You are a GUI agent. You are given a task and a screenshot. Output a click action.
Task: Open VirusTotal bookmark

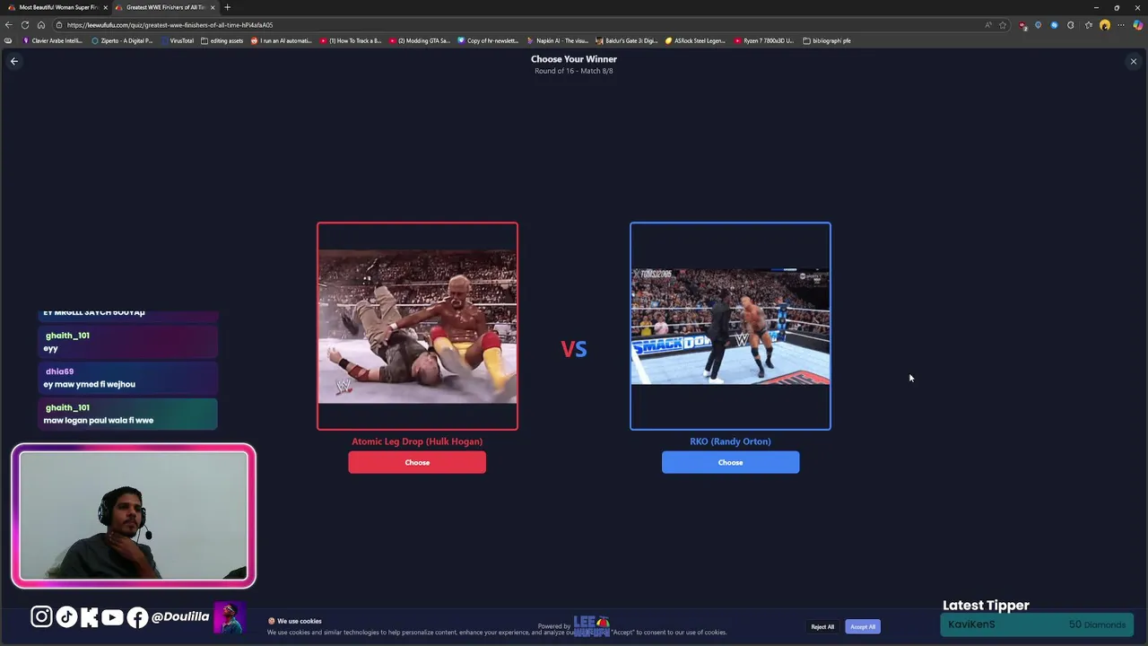coord(177,40)
